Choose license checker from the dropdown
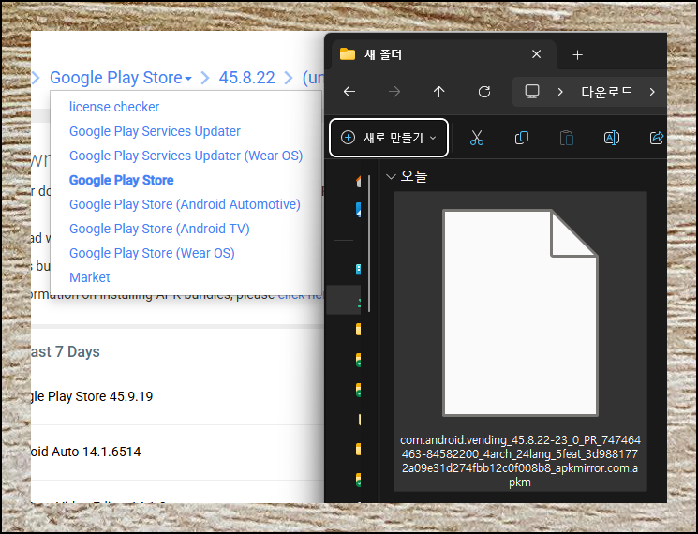698x534 pixels. [x=114, y=107]
